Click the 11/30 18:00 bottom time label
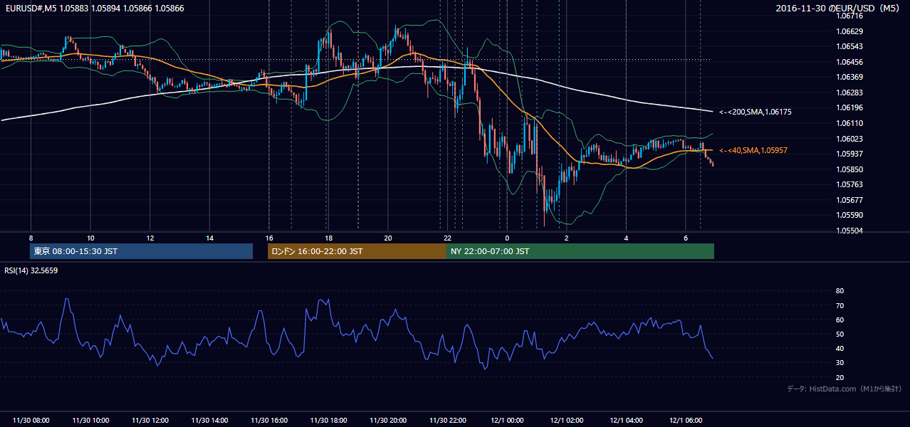This screenshot has width=910, height=427. (x=328, y=421)
